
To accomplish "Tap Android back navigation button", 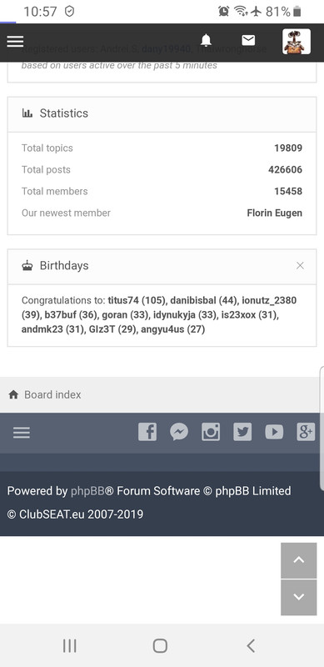I will (251, 645).
